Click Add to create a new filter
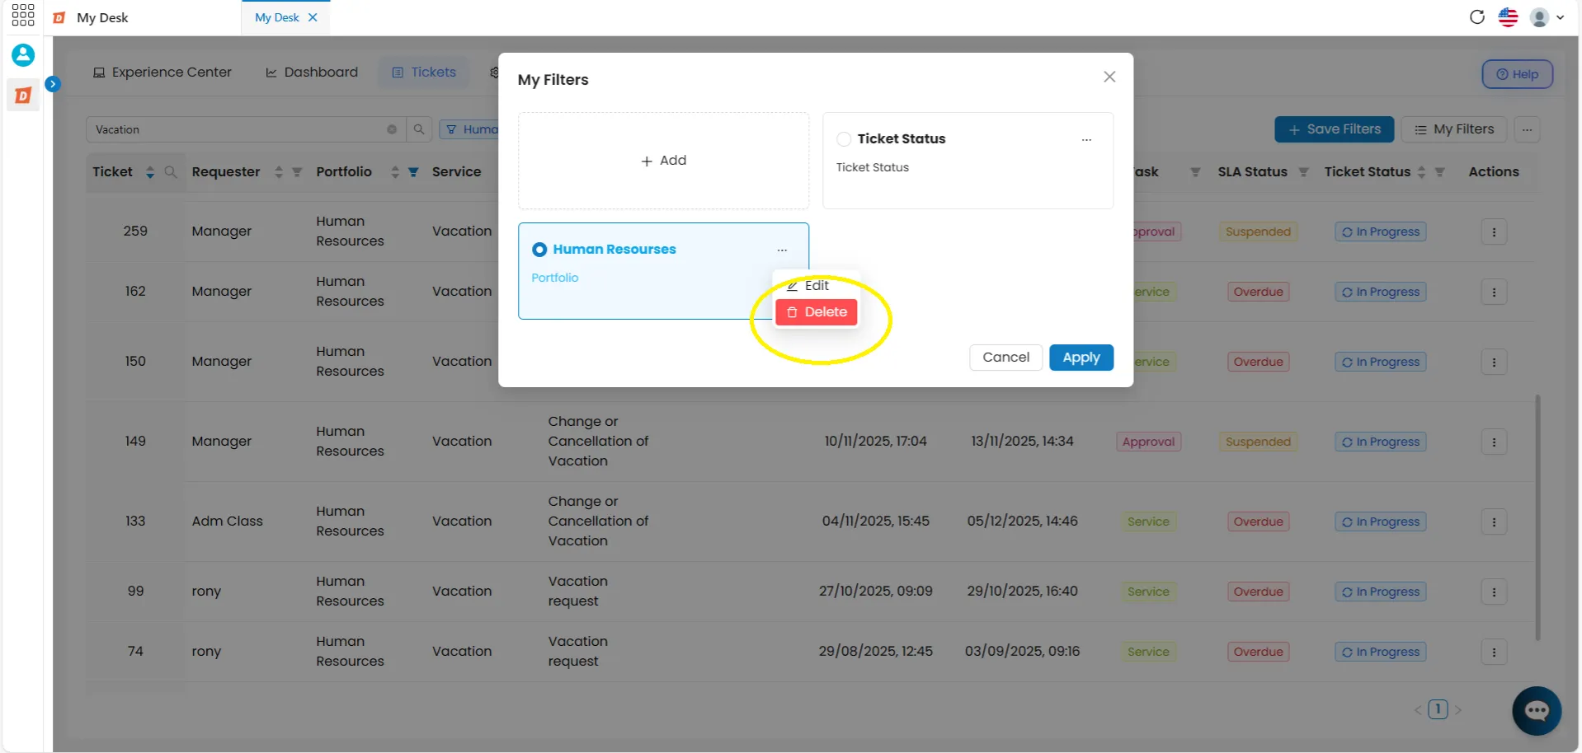 click(663, 161)
